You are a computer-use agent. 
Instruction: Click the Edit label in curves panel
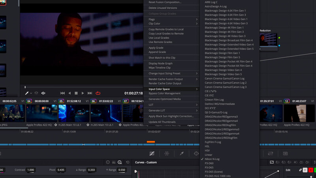288,170
